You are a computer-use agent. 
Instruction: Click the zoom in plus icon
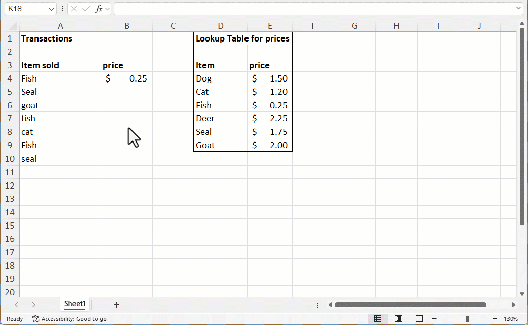click(x=495, y=319)
